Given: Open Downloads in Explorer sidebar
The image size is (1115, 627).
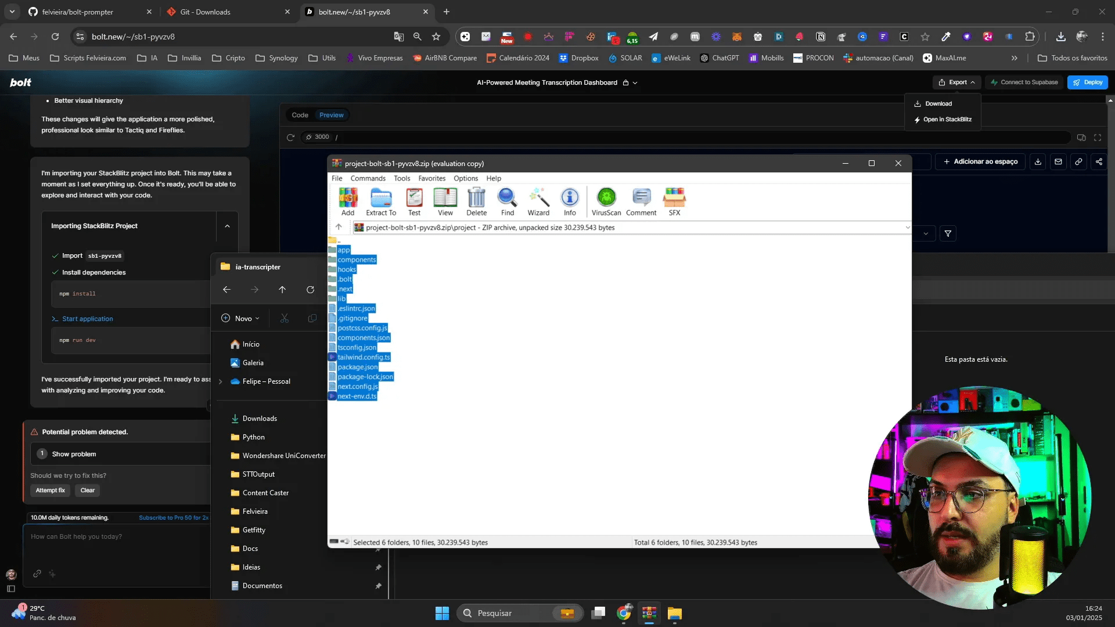Looking at the screenshot, I should [260, 419].
